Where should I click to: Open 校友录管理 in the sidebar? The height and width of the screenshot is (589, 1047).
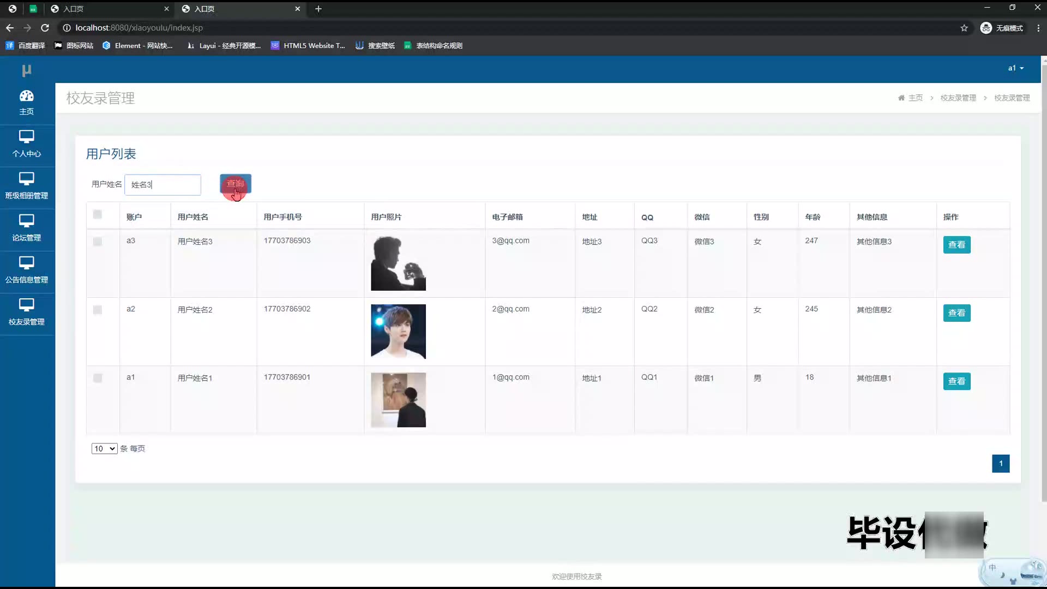point(27,312)
